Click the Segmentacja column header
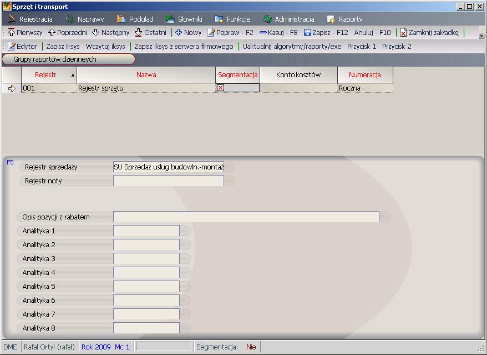Viewport: 487px width, 355px height. pos(238,74)
